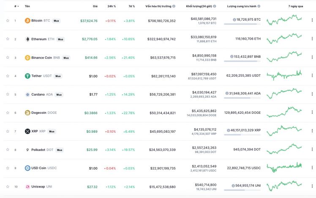
Task: Click the Binance Coin logo icon
Action: click(27, 58)
